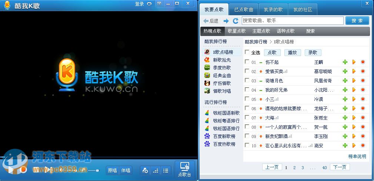
Task: Switch to the 已点歌曲 tab
Action: coord(244,10)
